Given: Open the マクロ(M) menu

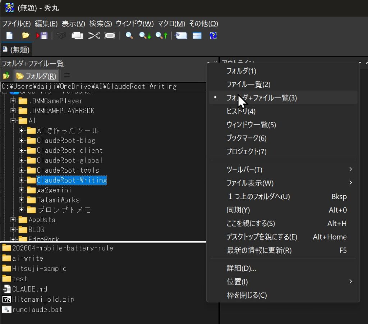Looking at the screenshot, I should pyautogui.click(x=171, y=24).
